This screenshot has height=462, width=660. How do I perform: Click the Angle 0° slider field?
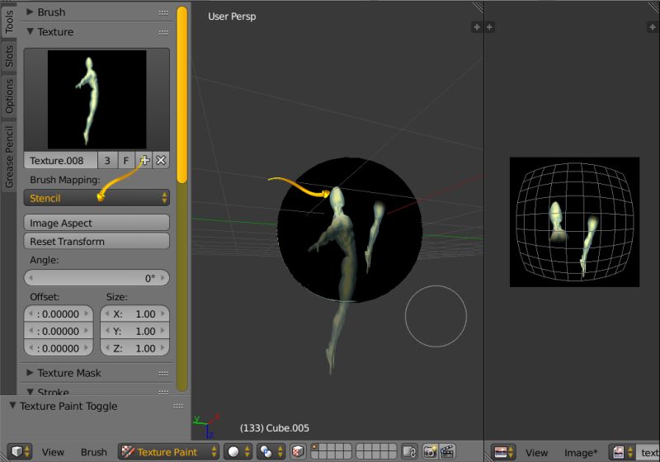tap(97, 278)
